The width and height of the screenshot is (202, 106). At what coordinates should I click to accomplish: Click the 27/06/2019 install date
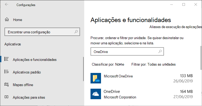pos(183,97)
